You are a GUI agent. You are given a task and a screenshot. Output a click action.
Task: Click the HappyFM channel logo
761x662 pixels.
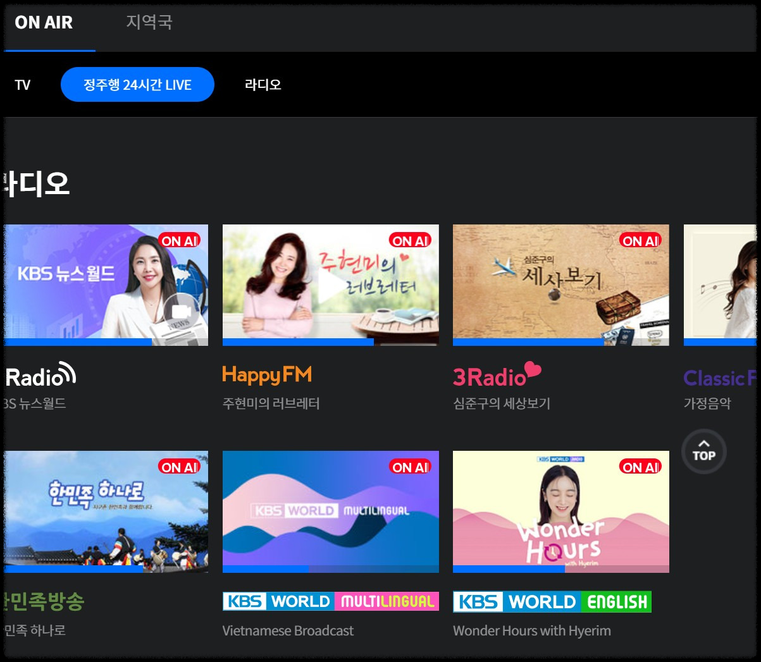tap(267, 375)
